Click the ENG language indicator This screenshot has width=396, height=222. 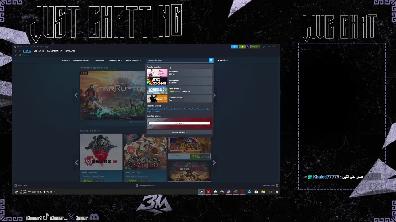coord(29,192)
